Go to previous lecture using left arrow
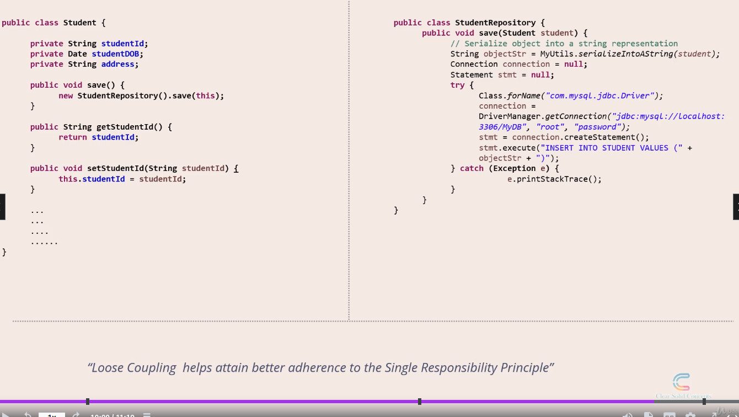The image size is (739, 417). [2, 207]
